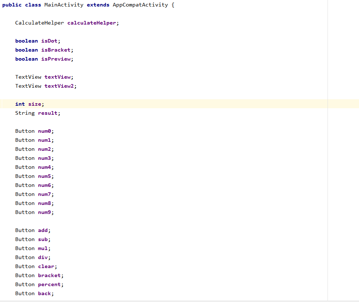This screenshot has width=359, height=302.
Task: Click the num2 button field
Action: (44, 149)
